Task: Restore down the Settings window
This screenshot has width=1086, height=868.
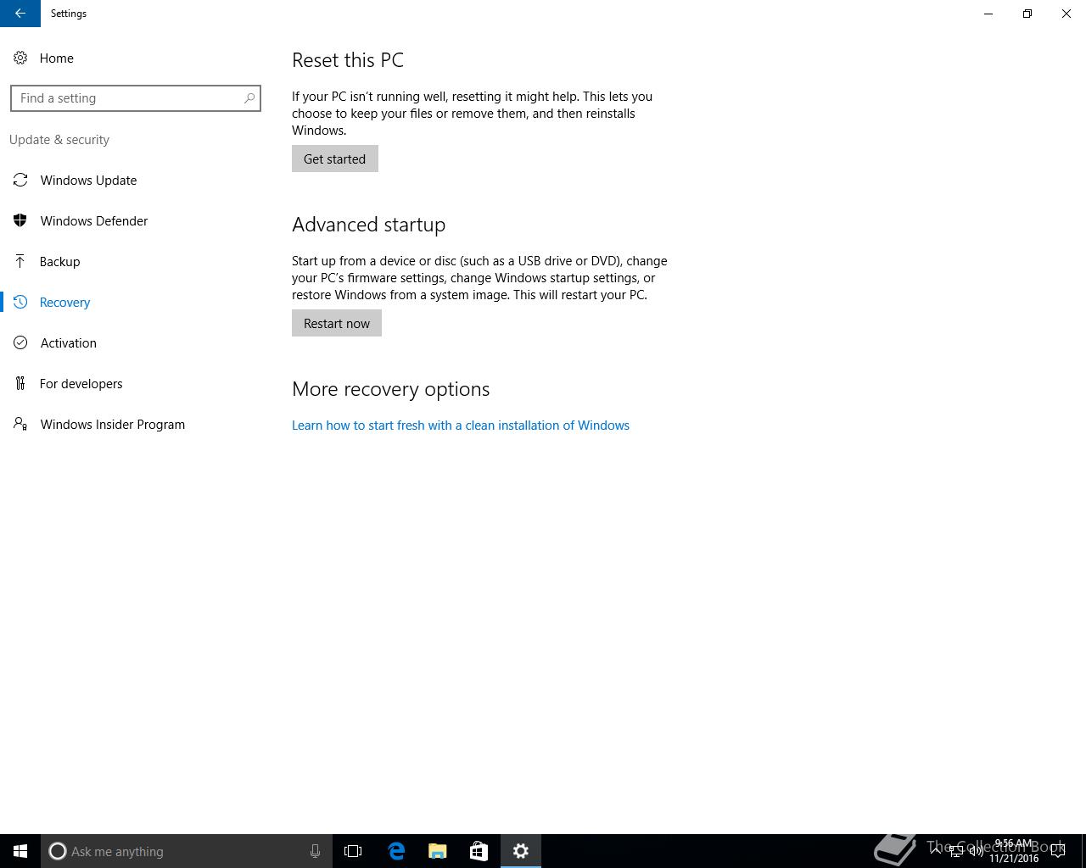Action: coord(1027,14)
